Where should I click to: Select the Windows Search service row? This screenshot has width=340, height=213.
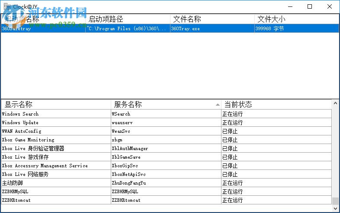coord(166,114)
